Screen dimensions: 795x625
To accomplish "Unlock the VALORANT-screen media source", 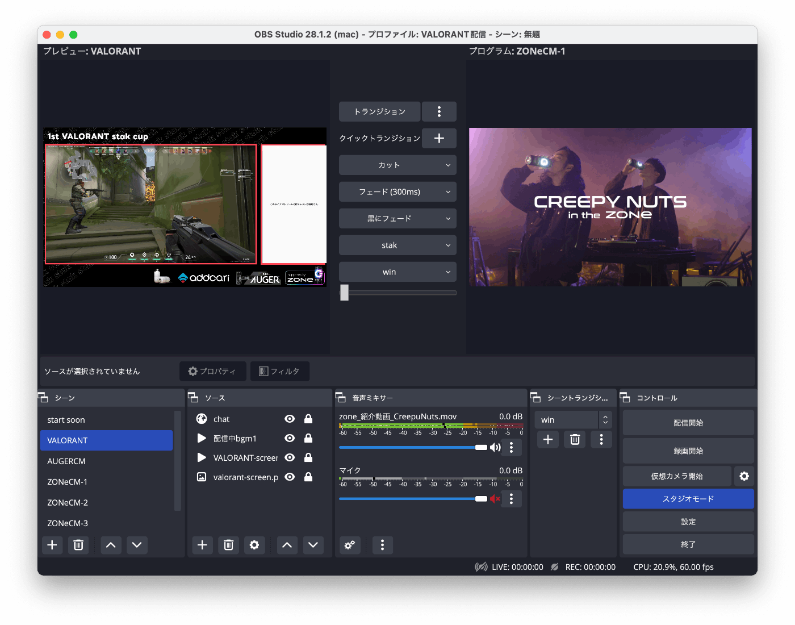I will point(308,457).
